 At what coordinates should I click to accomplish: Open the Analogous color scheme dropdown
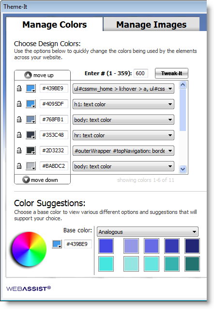148,232
